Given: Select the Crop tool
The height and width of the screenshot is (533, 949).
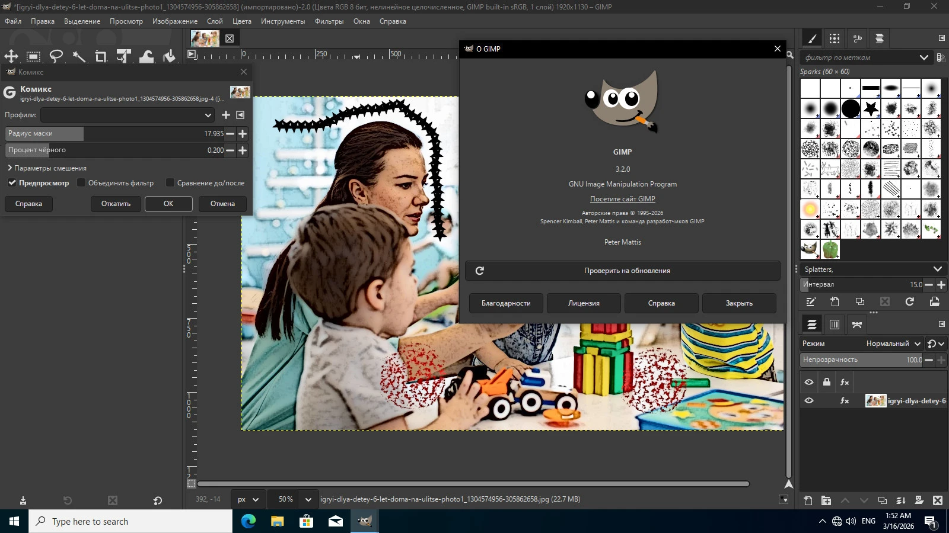Looking at the screenshot, I should point(101,56).
